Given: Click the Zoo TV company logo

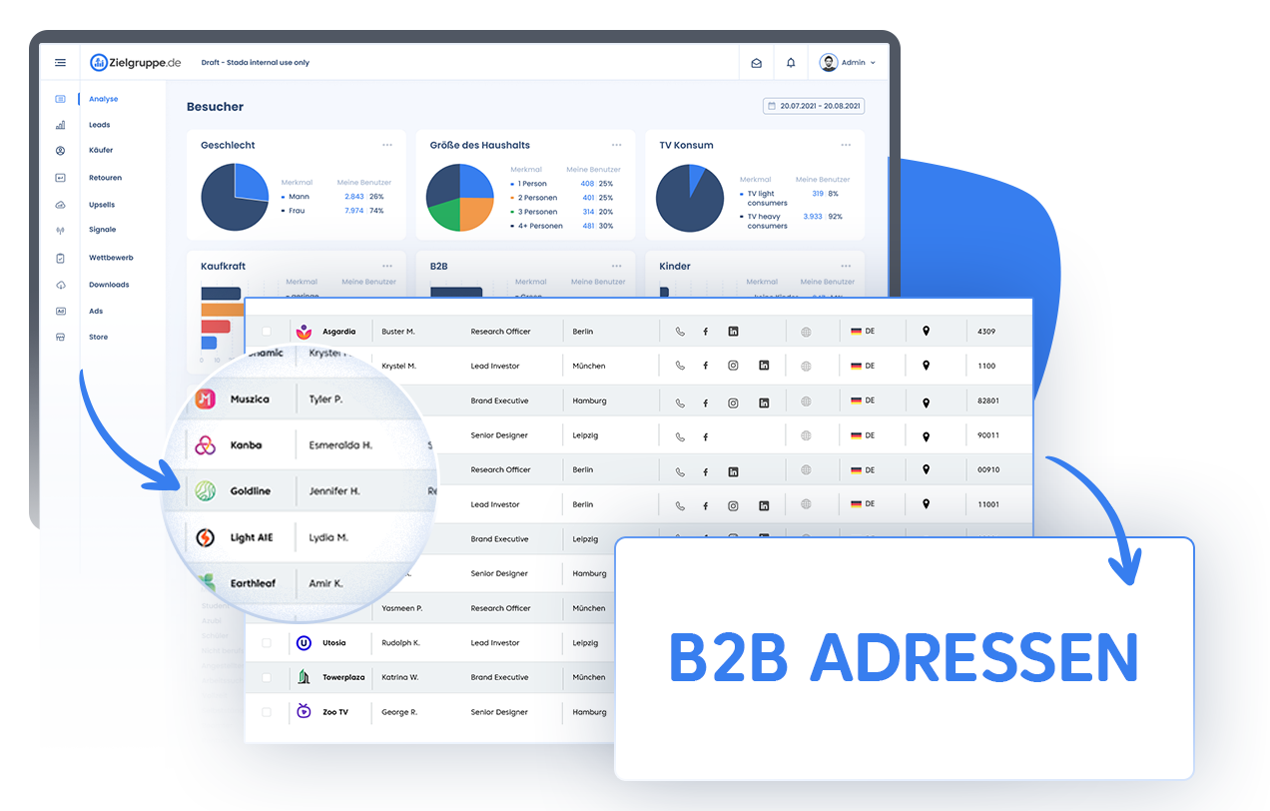Looking at the screenshot, I should 305,712.
